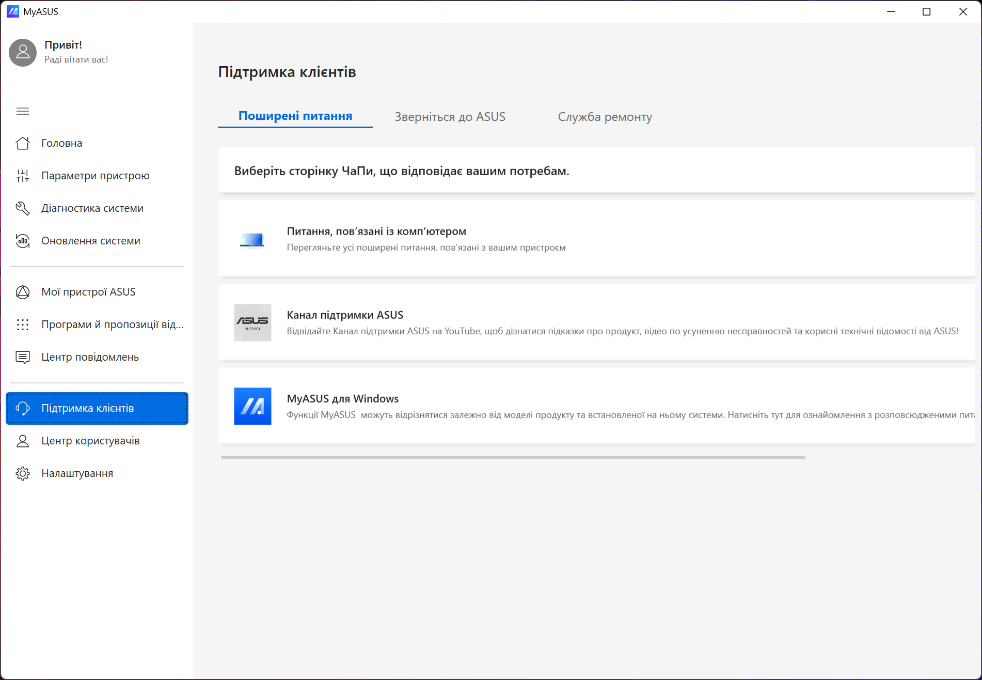The height and width of the screenshot is (680, 982).
Task: Click the Головна home icon
Action: pos(23,143)
